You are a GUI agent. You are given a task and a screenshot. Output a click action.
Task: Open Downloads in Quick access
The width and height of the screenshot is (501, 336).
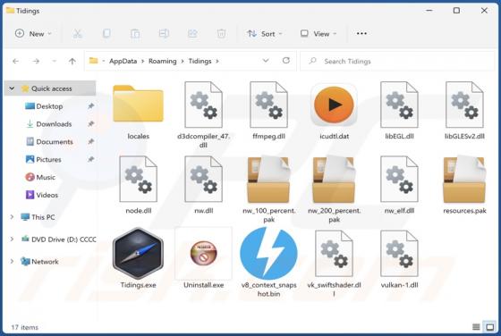[x=54, y=124]
